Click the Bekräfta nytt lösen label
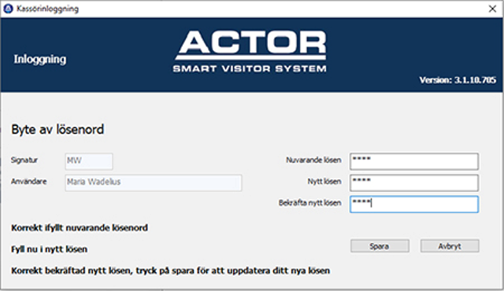 (309, 203)
